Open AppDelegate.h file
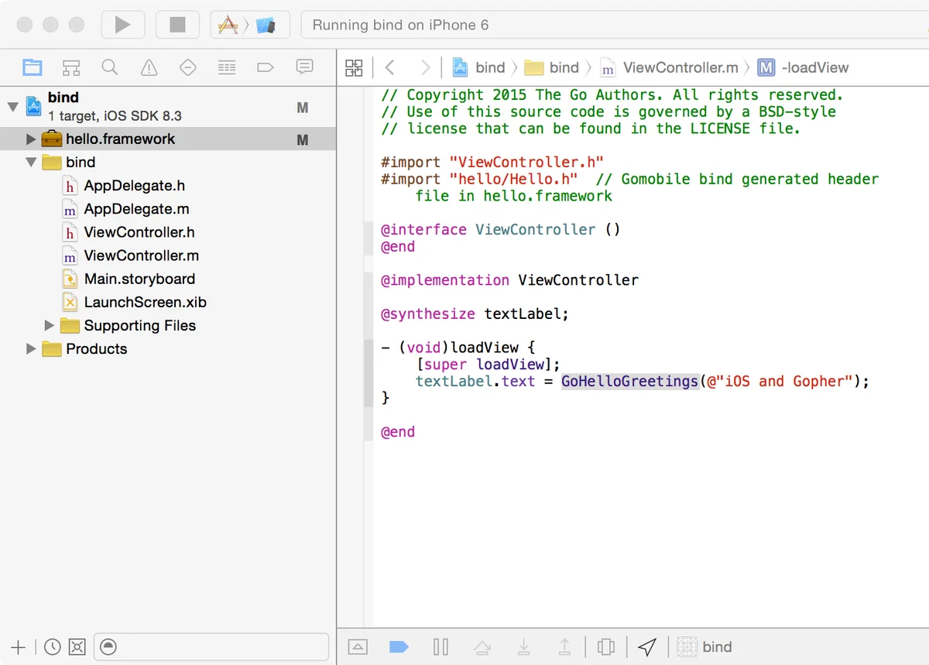Screen dimensions: 929x665 (x=134, y=186)
